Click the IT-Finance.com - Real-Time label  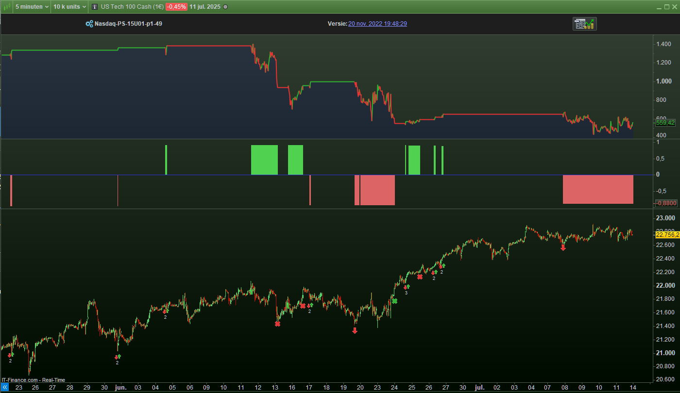pos(33,380)
